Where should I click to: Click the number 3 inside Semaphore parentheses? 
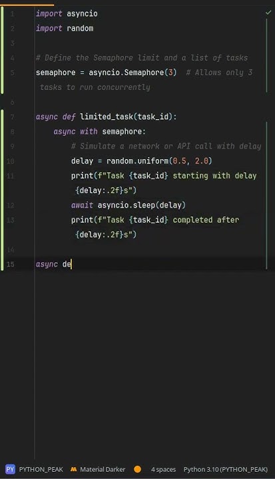(170, 73)
